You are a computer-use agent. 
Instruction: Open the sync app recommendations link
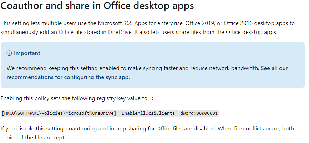[147, 73]
